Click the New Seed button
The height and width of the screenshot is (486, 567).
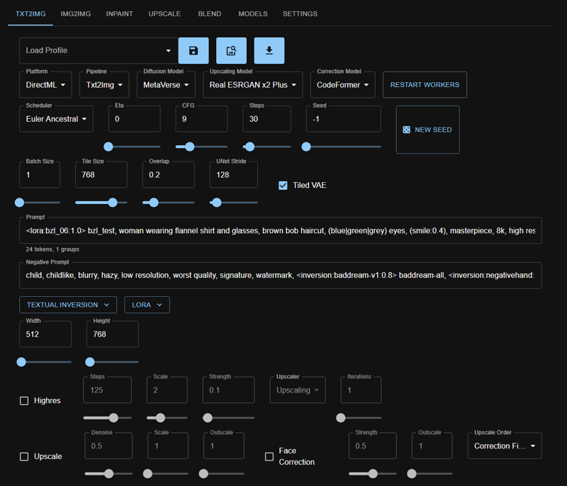pyautogui.click(x=428, y=130)
